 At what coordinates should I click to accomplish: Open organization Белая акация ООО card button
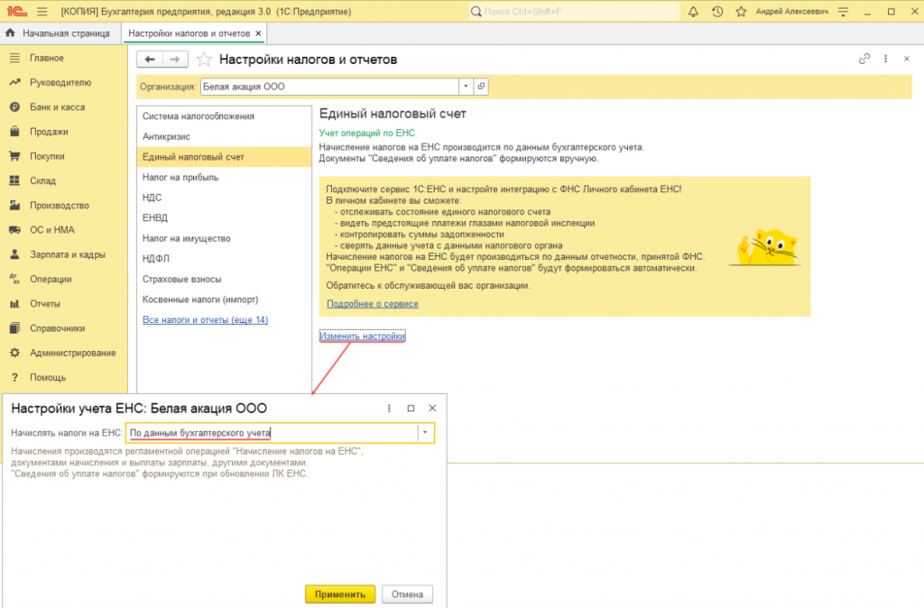(x=482, y=87)
